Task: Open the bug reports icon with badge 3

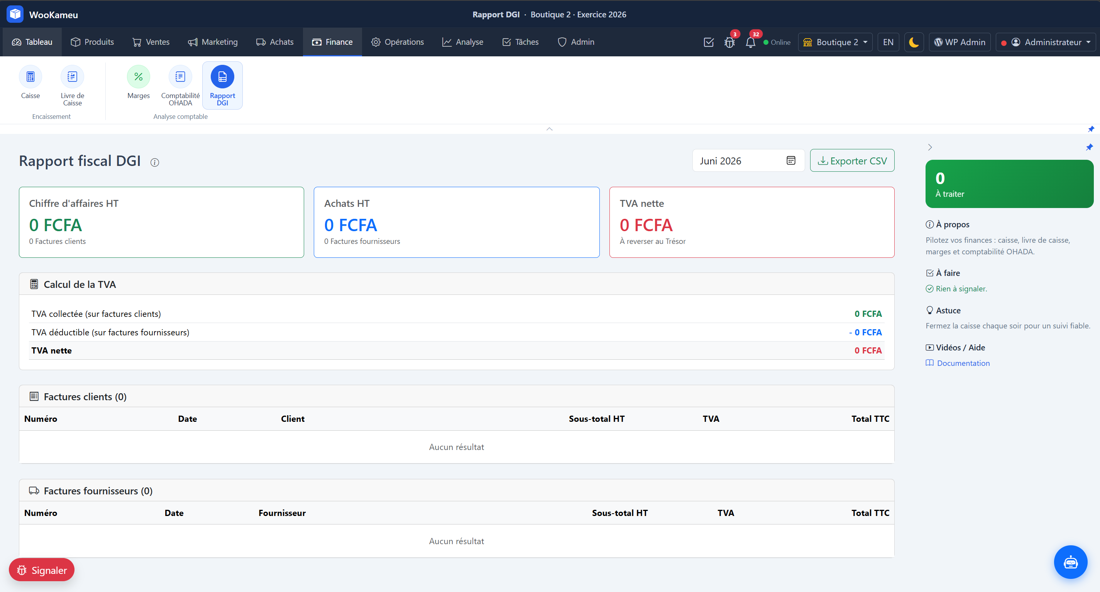Action: (730, 42)
